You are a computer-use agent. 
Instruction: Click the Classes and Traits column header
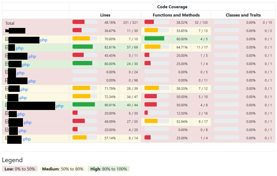pyautogui.click(x=243, y=15)
